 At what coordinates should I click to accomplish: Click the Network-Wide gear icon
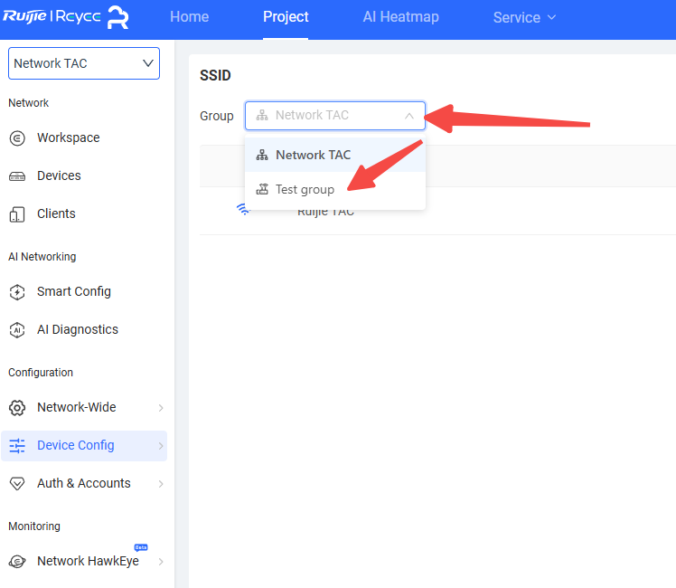click(x=17, y=408)
